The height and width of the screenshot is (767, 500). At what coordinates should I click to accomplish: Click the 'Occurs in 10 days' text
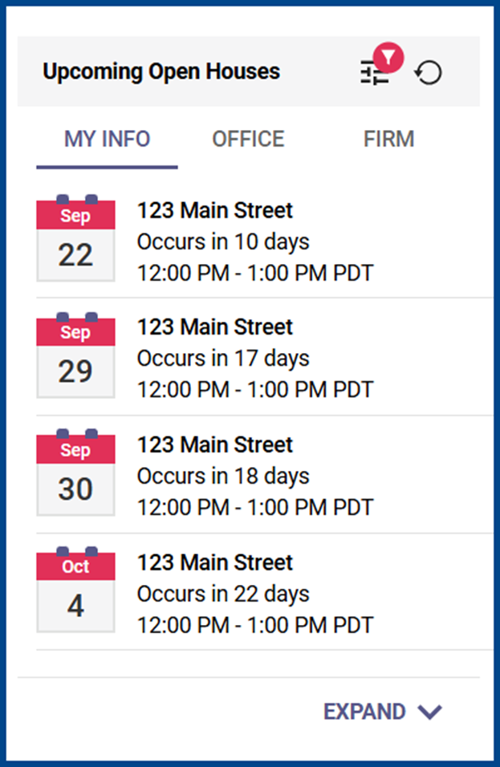point(223,241)
